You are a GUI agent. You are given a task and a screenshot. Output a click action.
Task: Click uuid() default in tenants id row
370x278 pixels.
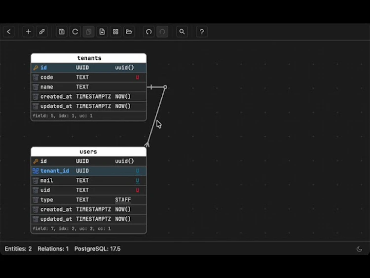[x=125, y=68]
